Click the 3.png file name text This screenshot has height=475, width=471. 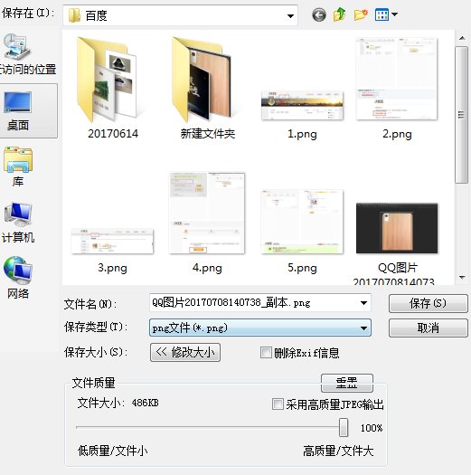click(112, 268)
